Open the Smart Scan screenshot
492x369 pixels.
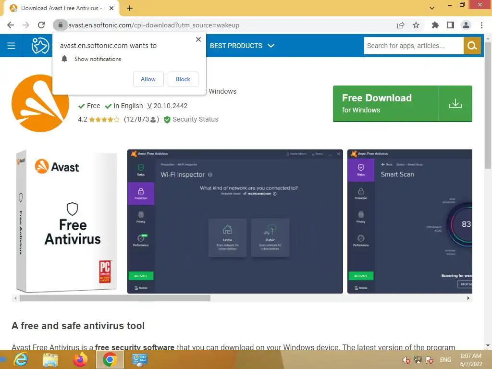pos(410,221)
